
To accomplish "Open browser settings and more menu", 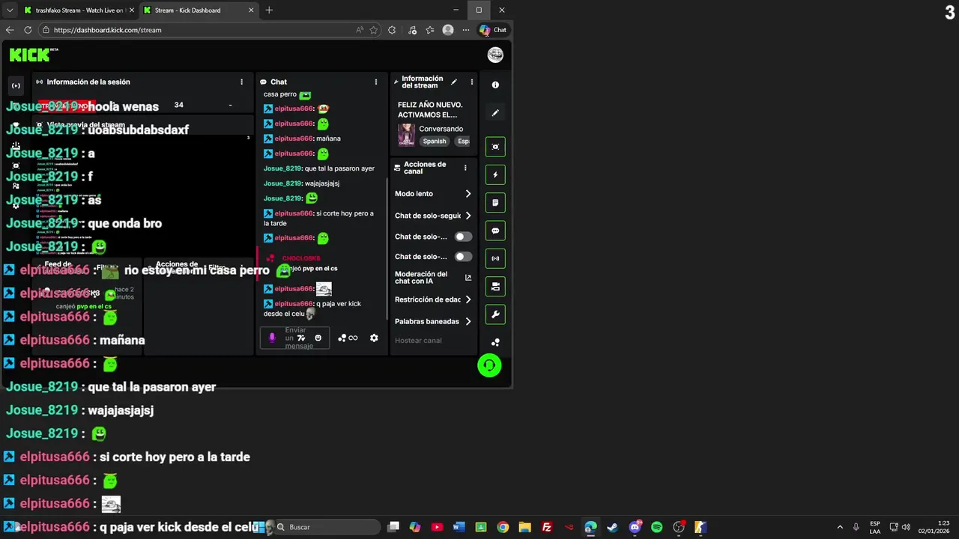I will coord(466,30).
